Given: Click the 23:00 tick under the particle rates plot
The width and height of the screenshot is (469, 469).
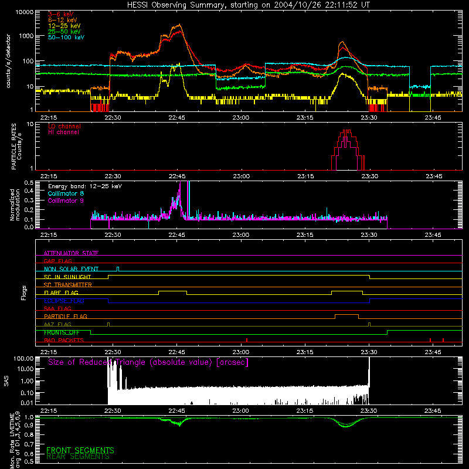Looking at the screenshot, I should point(241,176).
